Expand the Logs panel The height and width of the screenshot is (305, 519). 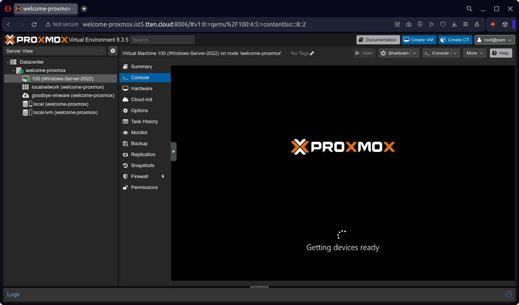(x=13, y=294)
